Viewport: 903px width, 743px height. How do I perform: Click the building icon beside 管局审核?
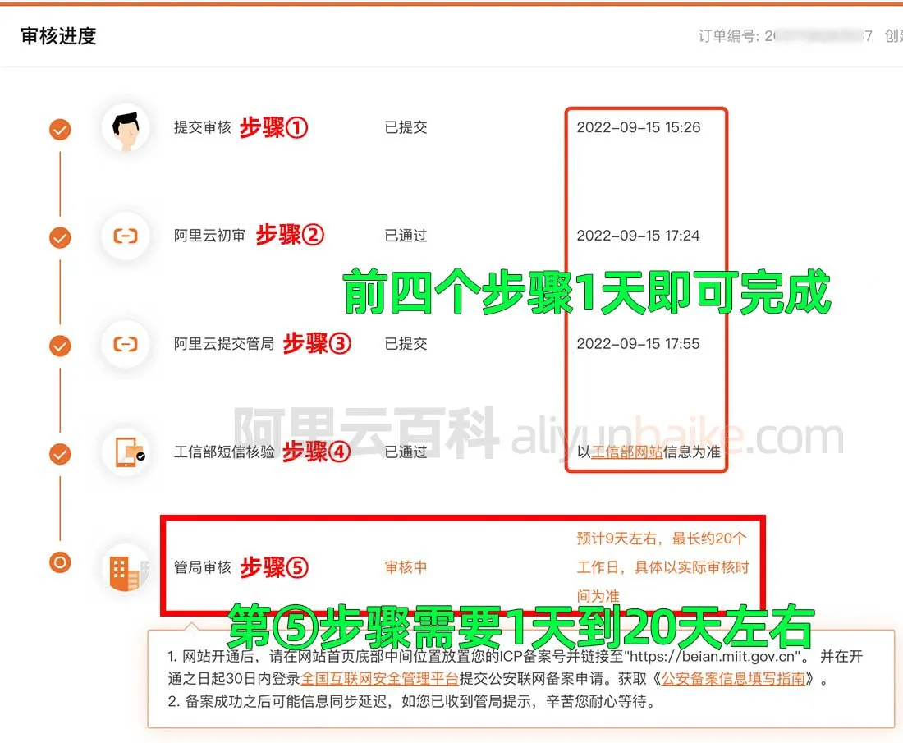click(x=126, y=567)
